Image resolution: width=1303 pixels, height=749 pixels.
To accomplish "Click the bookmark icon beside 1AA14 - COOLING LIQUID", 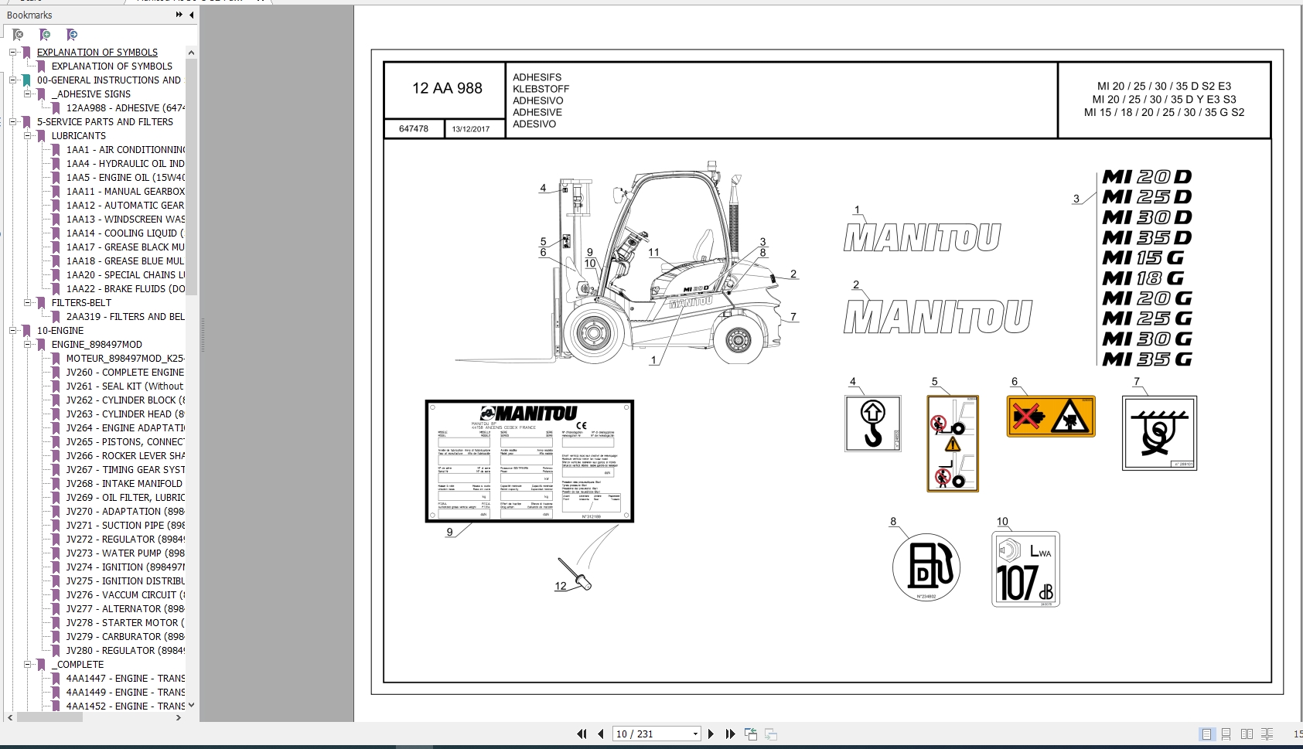I will coord(56,233).
